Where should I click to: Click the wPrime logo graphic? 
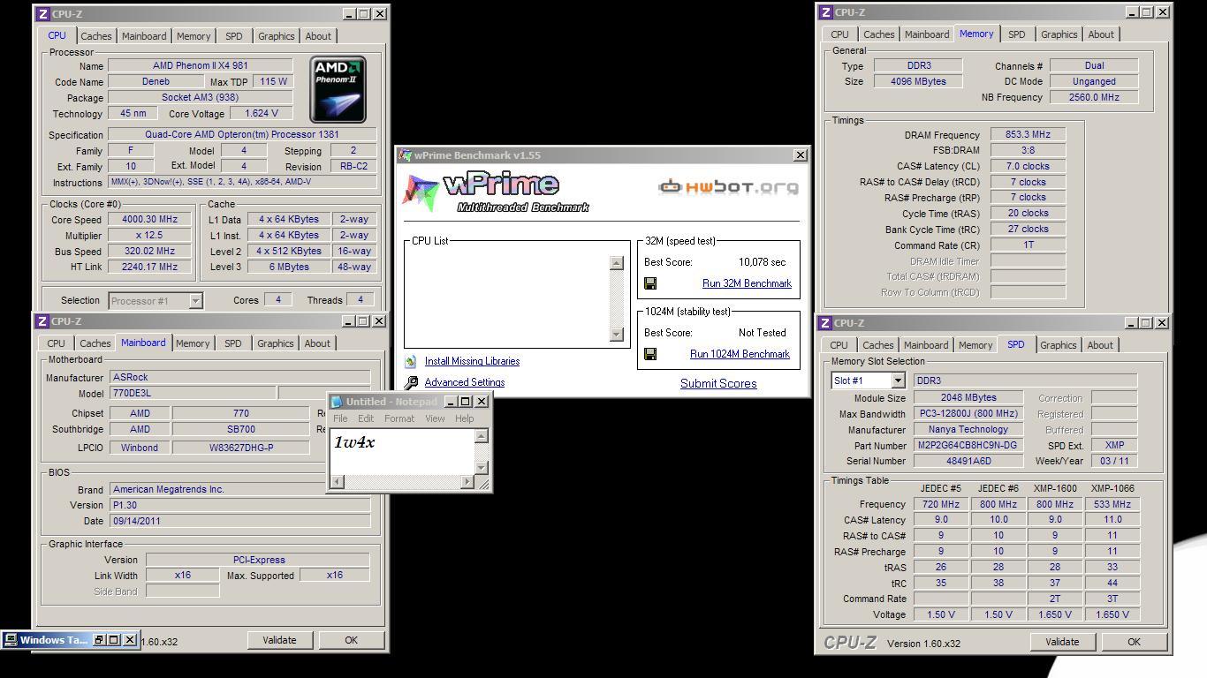[x=497, y=192]
